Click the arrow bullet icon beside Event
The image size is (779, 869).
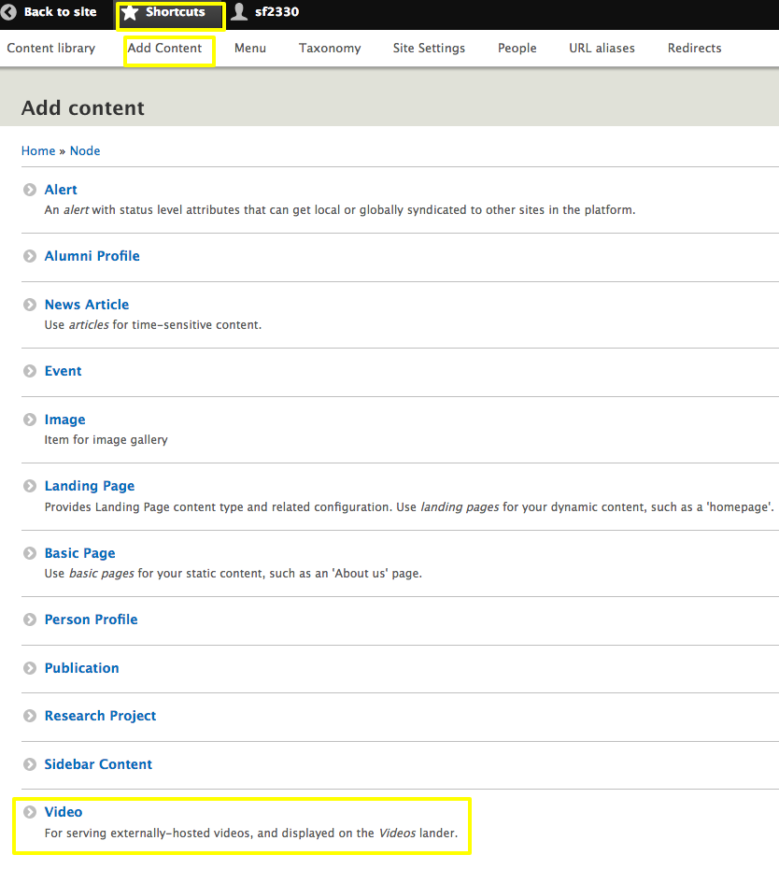(30, 371)
